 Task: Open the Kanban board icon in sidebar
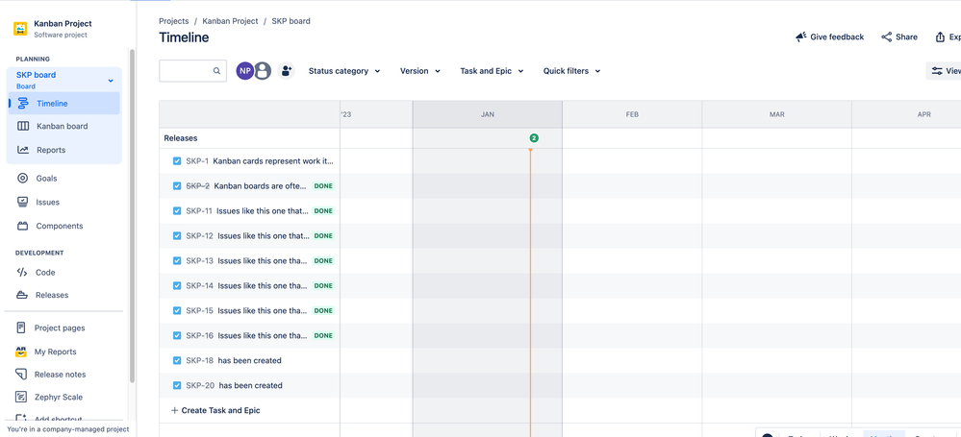point(23,126)
